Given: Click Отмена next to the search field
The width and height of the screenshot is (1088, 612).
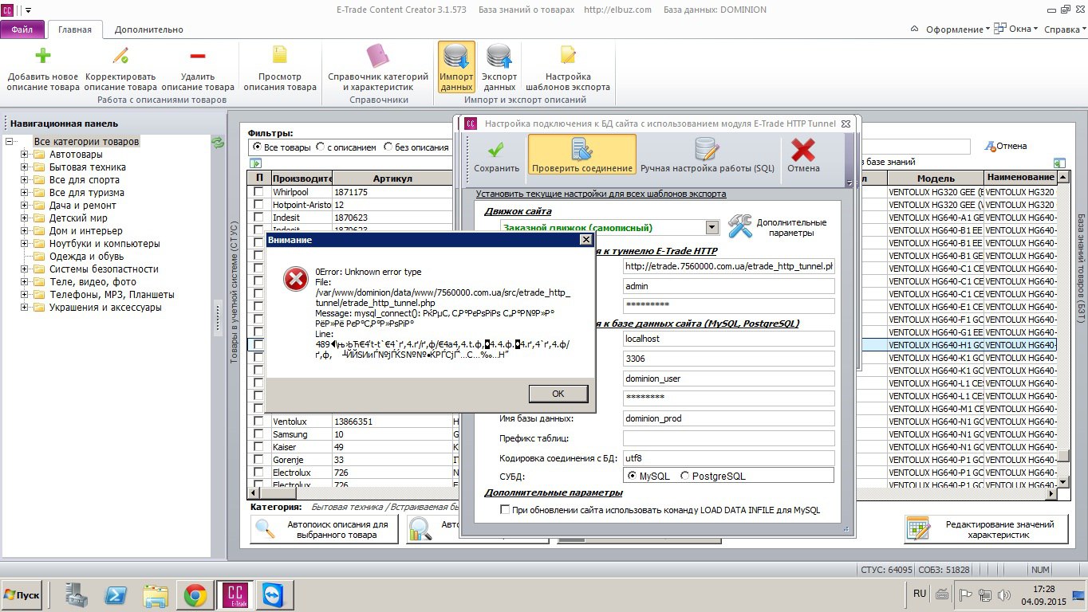Looking at the screenshot, I should pyautogui.click(x=1006, y=146).
